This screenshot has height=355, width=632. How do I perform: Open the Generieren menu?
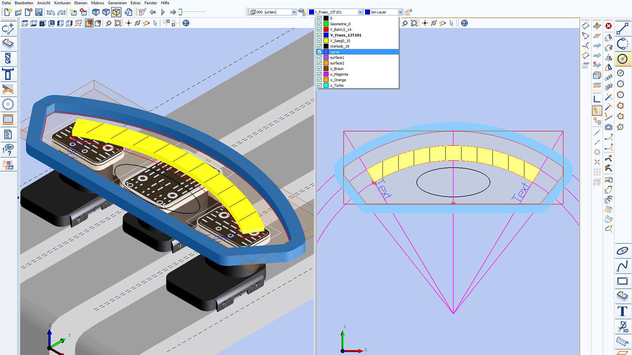click(117, 3)
